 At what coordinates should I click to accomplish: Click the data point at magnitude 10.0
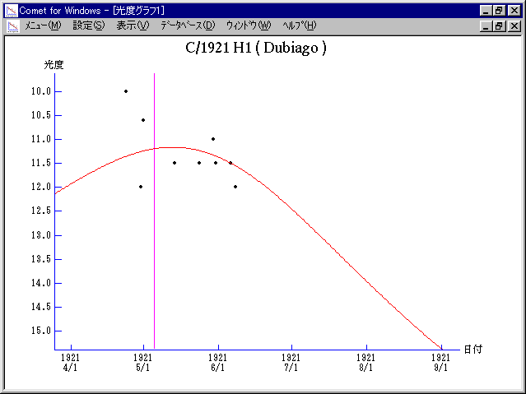125,91
